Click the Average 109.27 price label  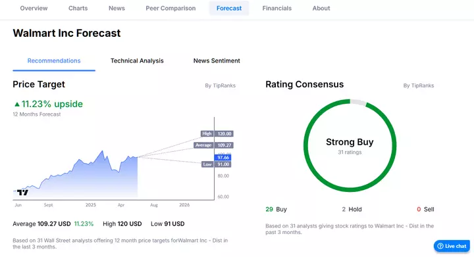(213, 145)
